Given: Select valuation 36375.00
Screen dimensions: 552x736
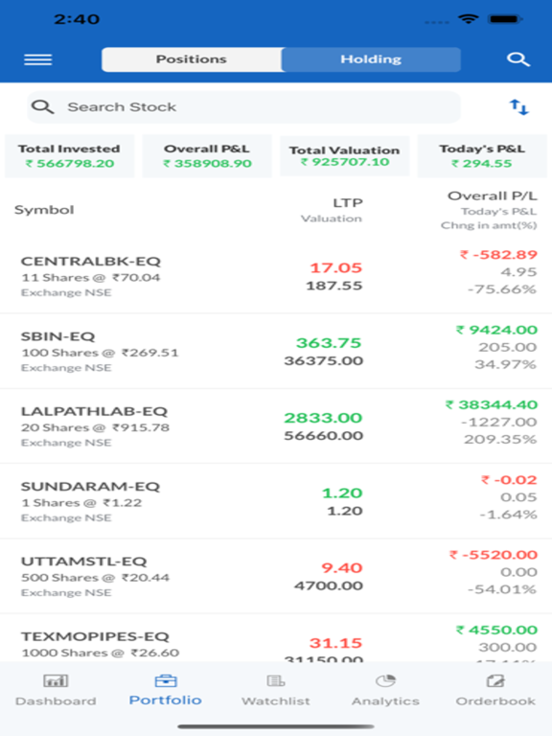Looking at the screenshot, I should coord(323,360).
